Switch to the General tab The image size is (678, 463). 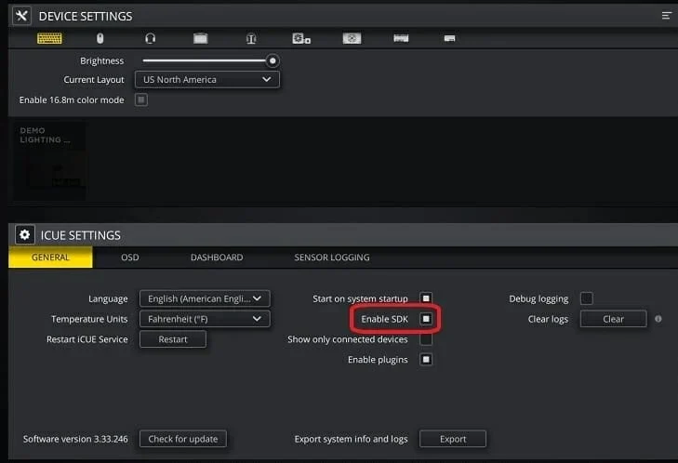coord(50,258)
